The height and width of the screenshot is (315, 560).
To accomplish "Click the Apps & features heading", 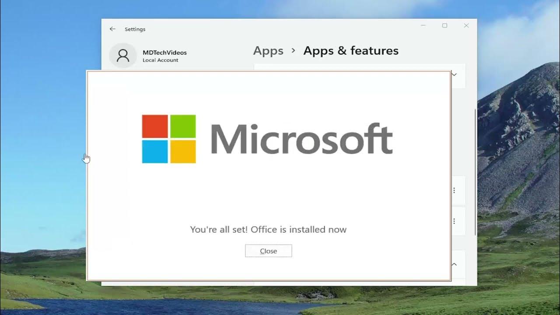I will [351, 51].
